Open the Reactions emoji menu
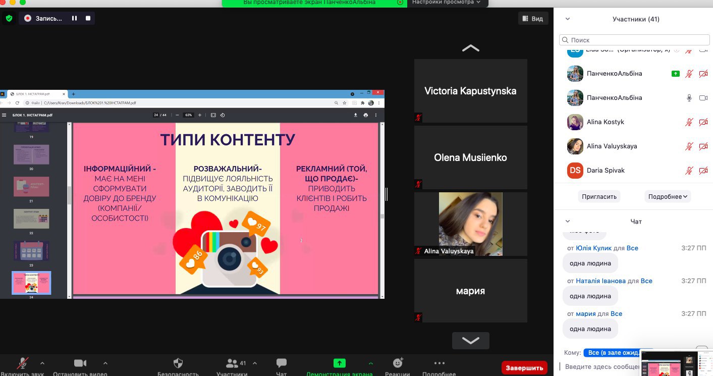This screenshot has height=376, width=713. pyautogui.click(x=398, y=363)
